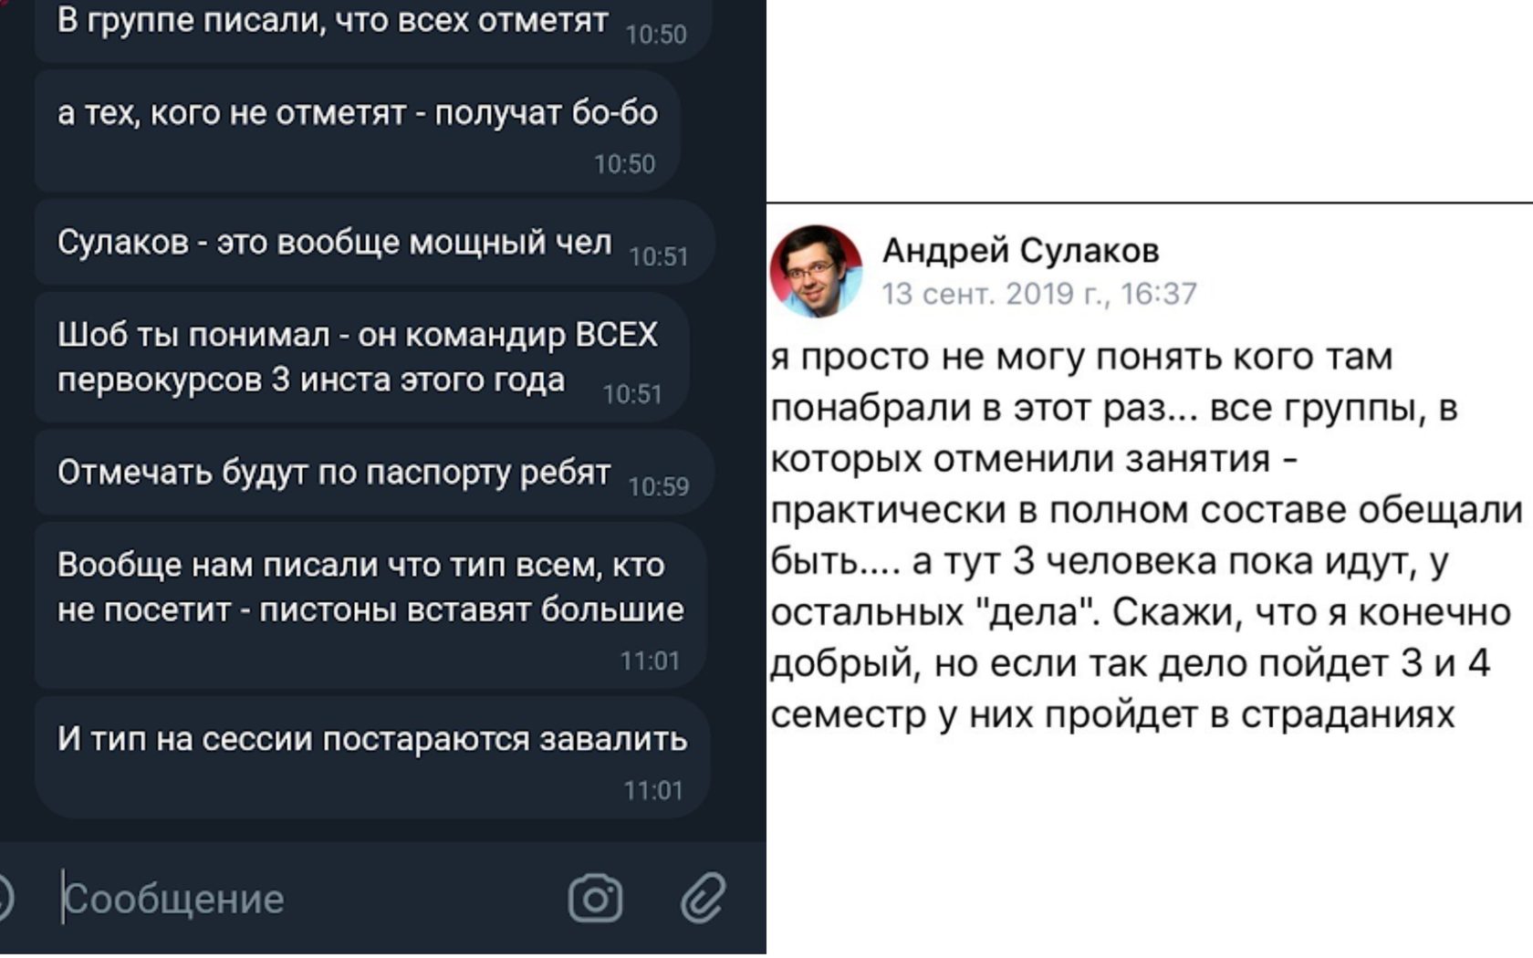The image size is (1533, 958).
Task: Click the message 'Сулаков - это вообще мощный чел'
Action: coord(334,243)
